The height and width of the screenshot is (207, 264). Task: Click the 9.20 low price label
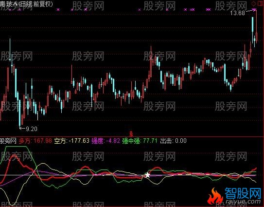coord(32,129)
